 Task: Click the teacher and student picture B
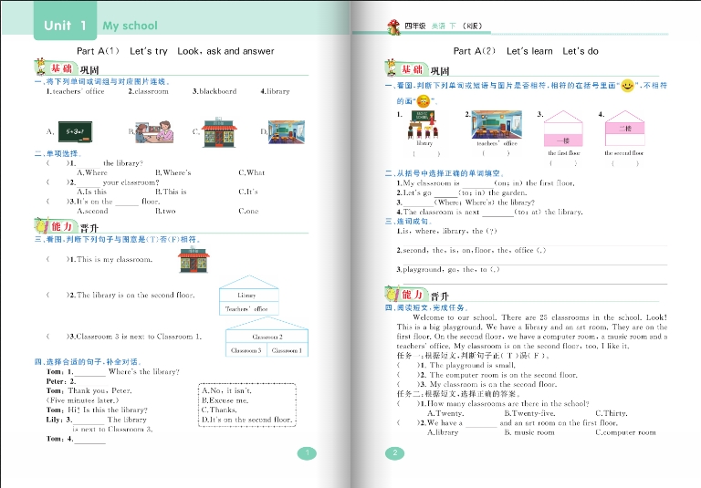[152, 131]
